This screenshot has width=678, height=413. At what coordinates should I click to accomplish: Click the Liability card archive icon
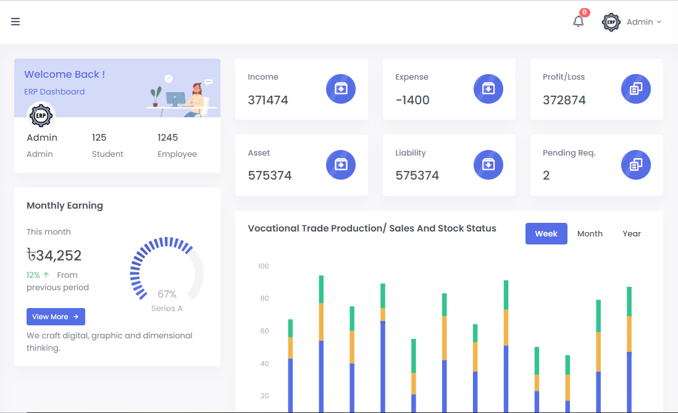[488, 165]
